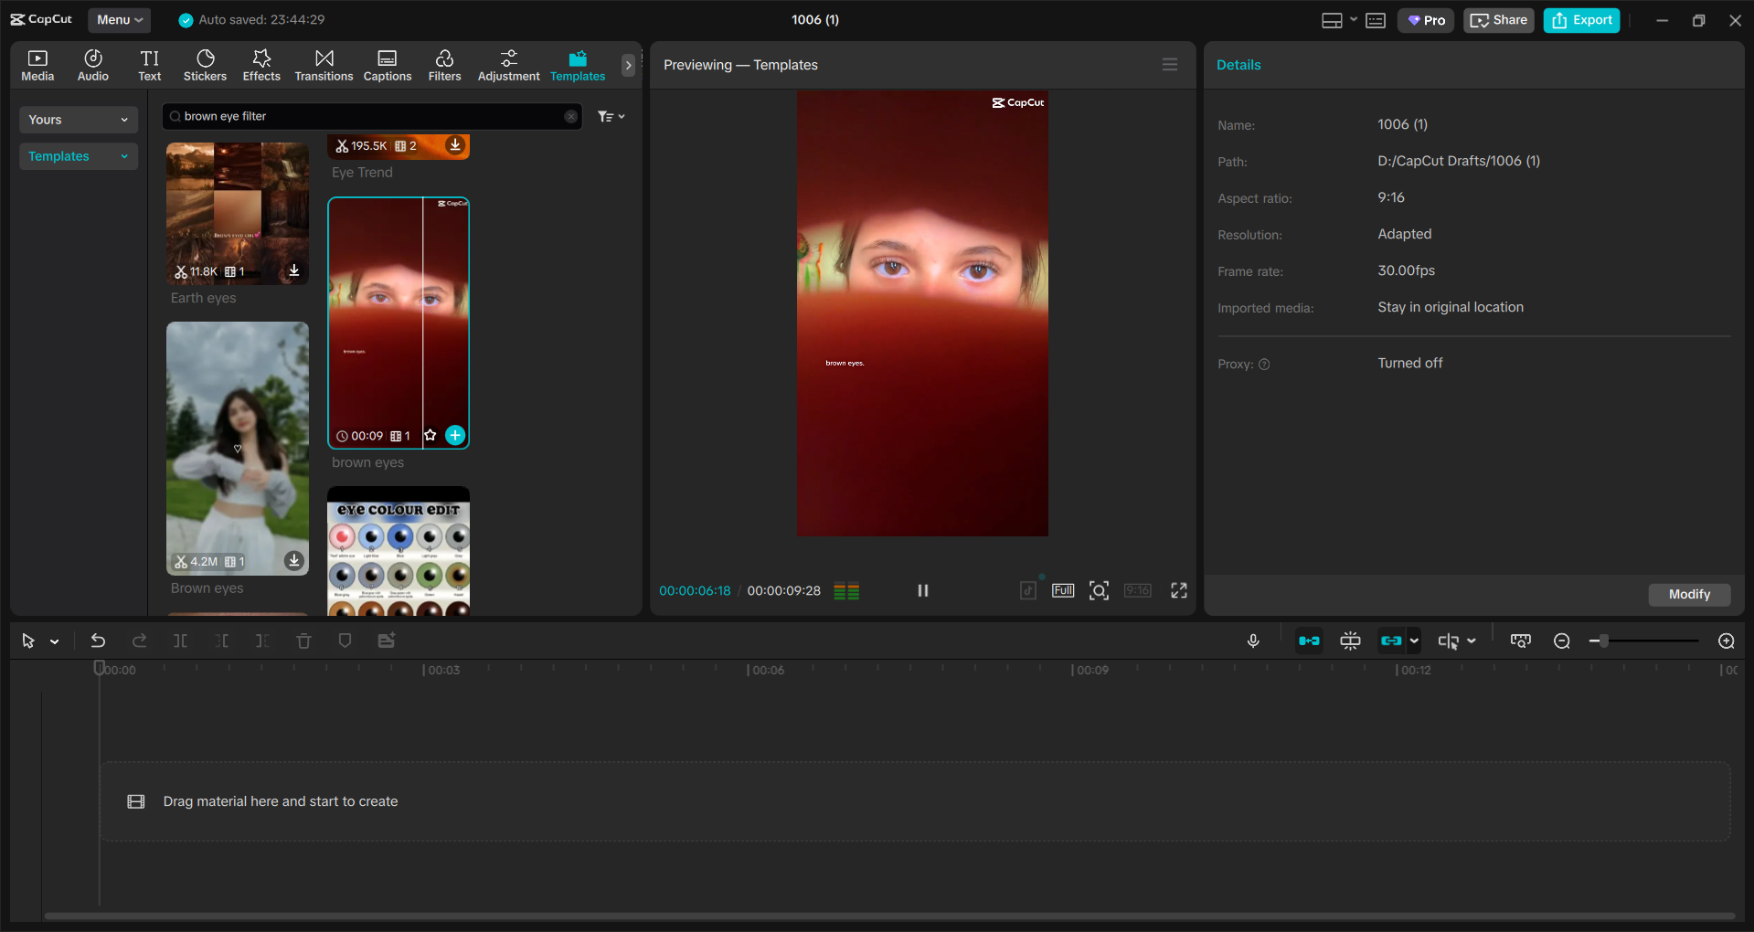Click the undo icon in the timeline toolbar
The image size is (1754, 932).
(x=98, y=641)
